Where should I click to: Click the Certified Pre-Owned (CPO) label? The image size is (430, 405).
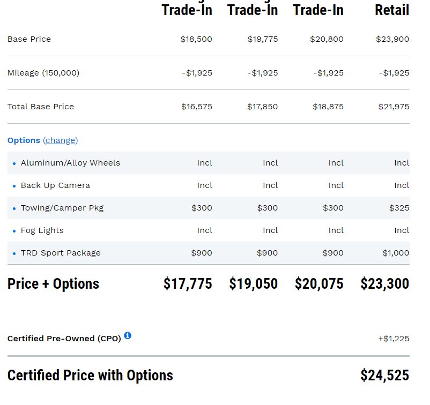[64, 339]
